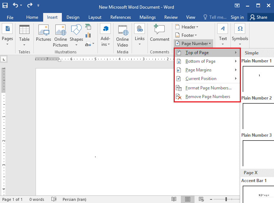Pick Plain Number 3 thumbnail

point(258,153)
